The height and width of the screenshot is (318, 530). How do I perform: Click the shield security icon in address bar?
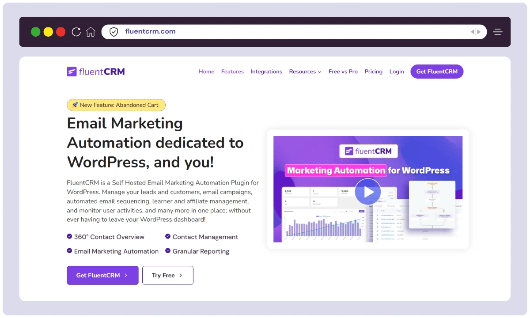click(114, 32)
